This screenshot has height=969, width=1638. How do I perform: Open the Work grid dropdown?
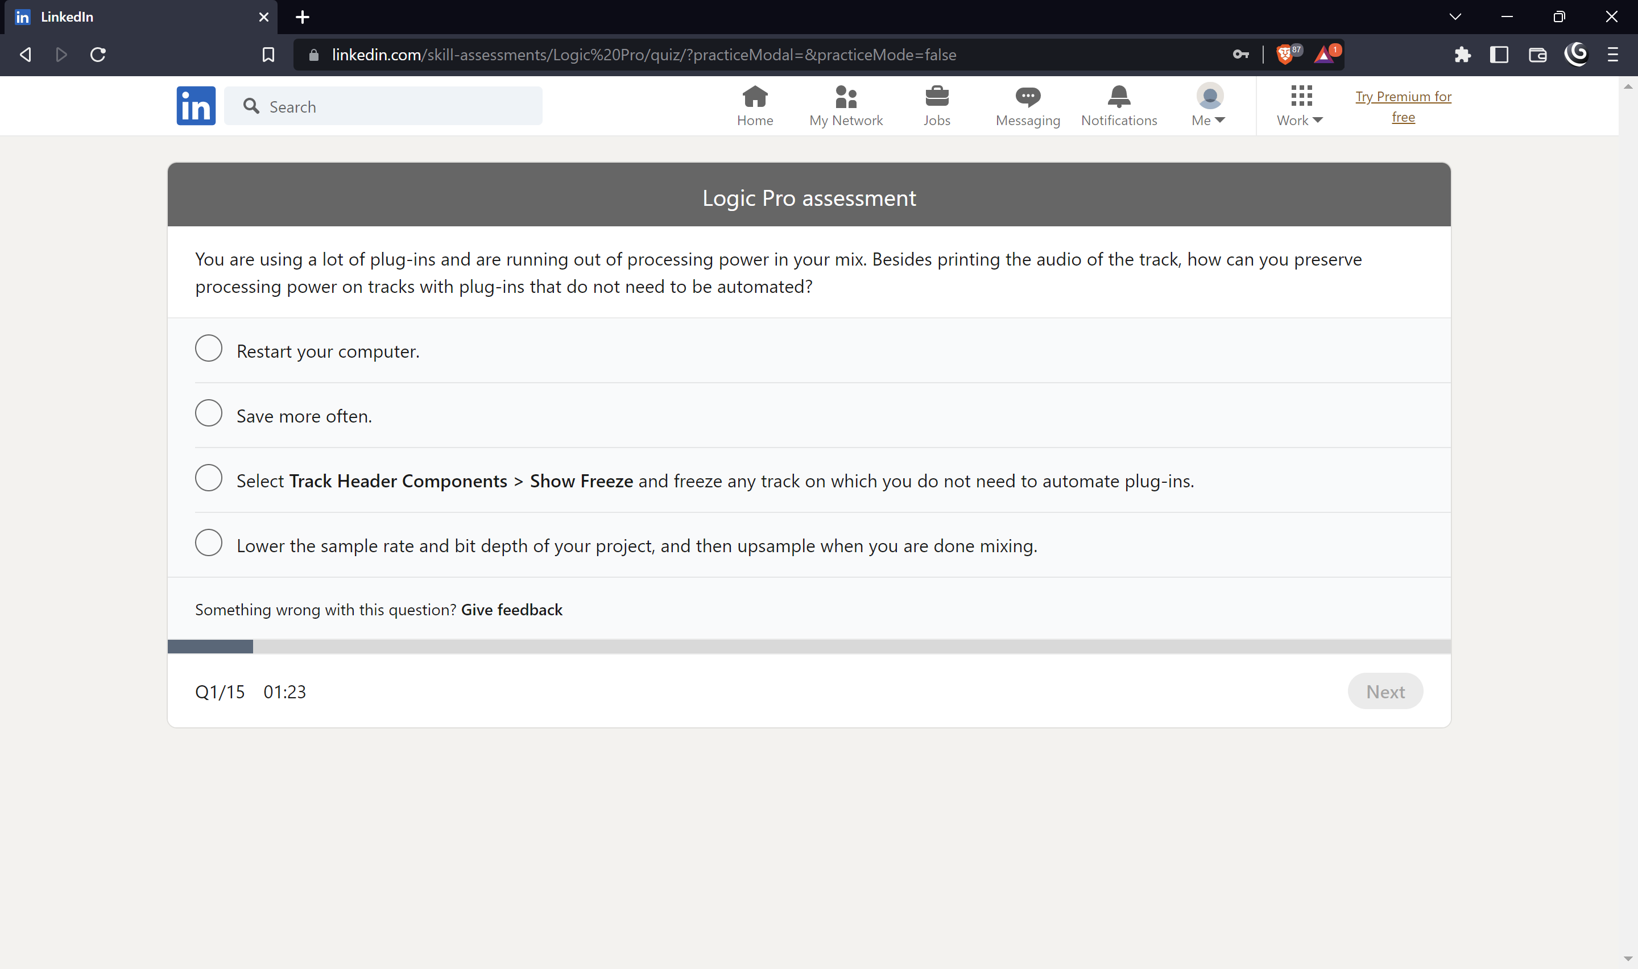coord(1298,105)
